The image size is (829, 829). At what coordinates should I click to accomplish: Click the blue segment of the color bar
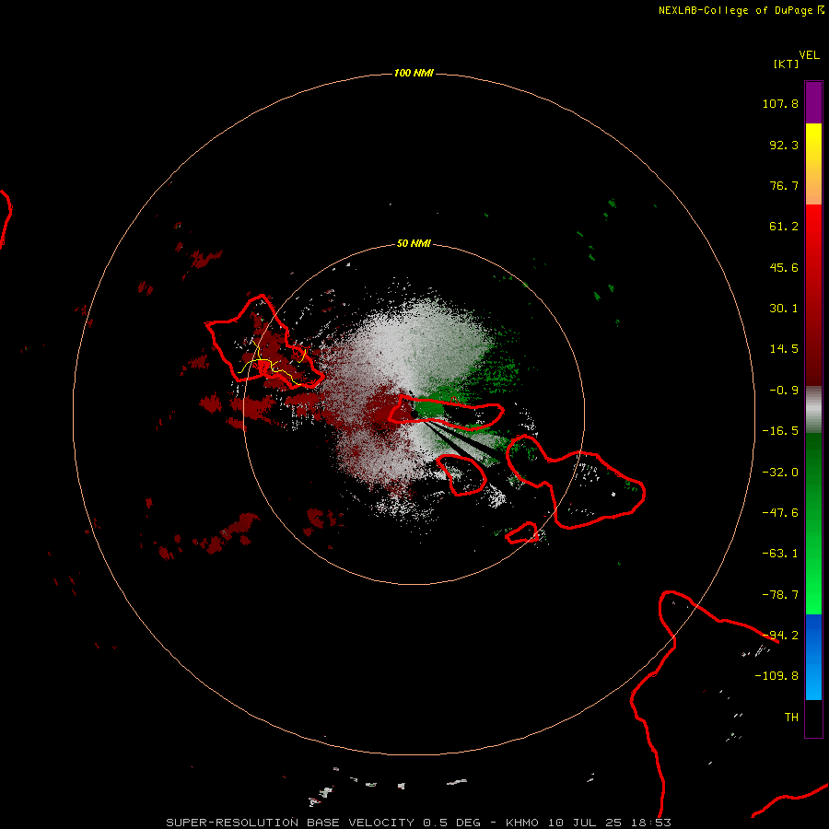pyautogui.click(x=813, y=657)
